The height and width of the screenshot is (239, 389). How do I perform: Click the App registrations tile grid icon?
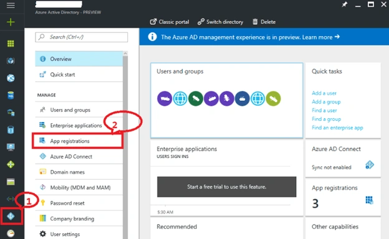(370, 200)
